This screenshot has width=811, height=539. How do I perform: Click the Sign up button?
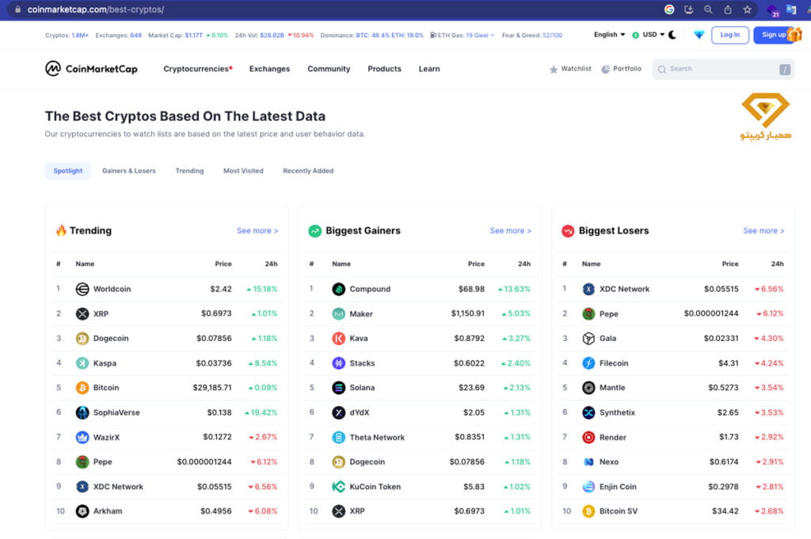point(774,35)
